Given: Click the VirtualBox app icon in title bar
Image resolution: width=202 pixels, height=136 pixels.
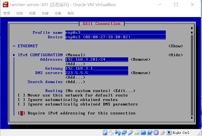Looking at the screenshot, I should (x=6, y=4).
